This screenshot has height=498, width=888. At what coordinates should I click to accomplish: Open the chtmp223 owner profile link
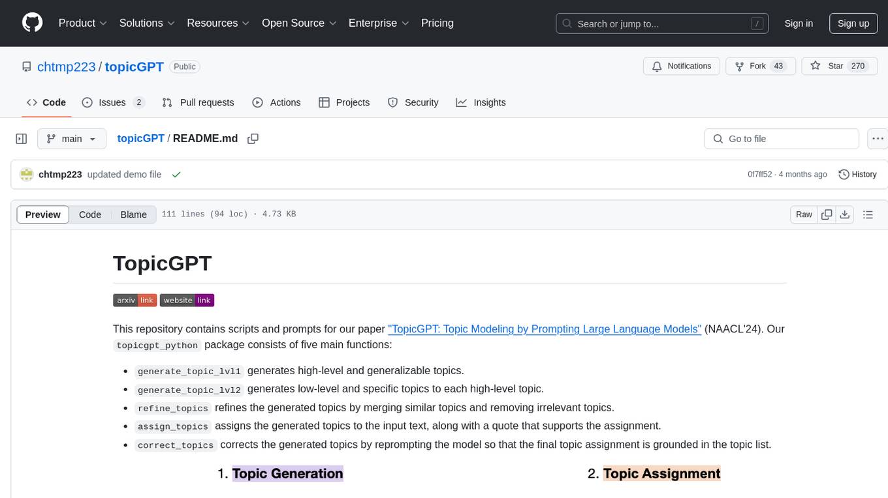[67, 66]
